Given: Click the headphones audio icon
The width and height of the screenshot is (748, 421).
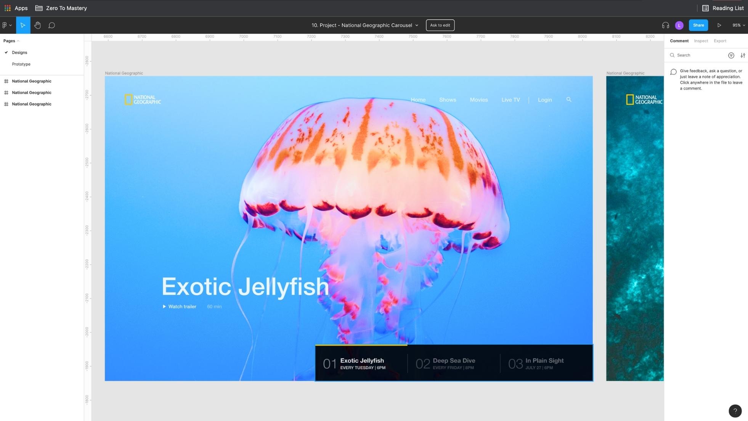Looking at the screenshot, I should [665, 25].
